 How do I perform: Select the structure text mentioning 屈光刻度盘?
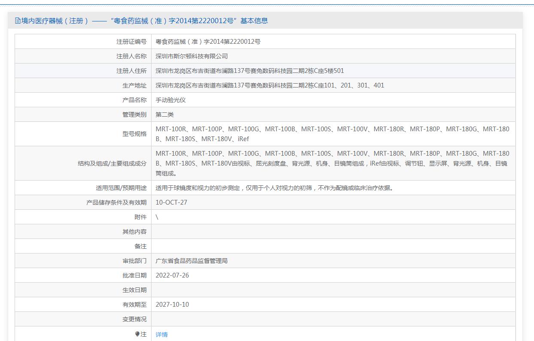(333, 163)
